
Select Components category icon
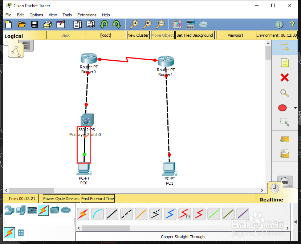coord(32,210)
